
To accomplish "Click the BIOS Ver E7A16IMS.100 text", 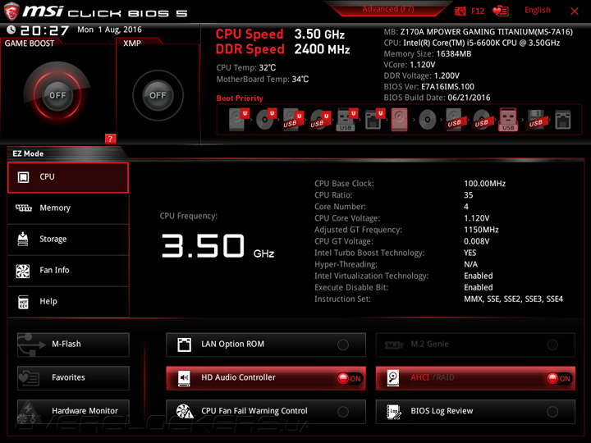I will (x=429, y=87).
